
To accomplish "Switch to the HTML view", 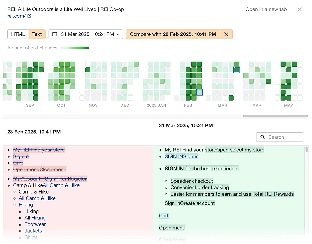I will coord(18,34).
